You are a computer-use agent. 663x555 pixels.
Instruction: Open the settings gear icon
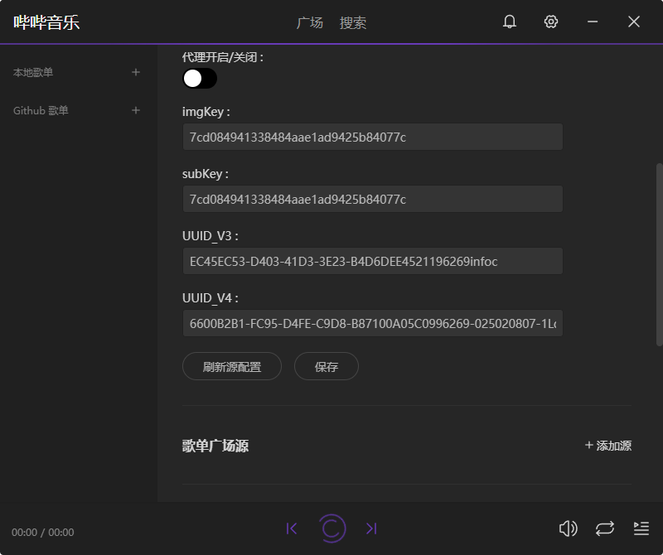(551, 22)
